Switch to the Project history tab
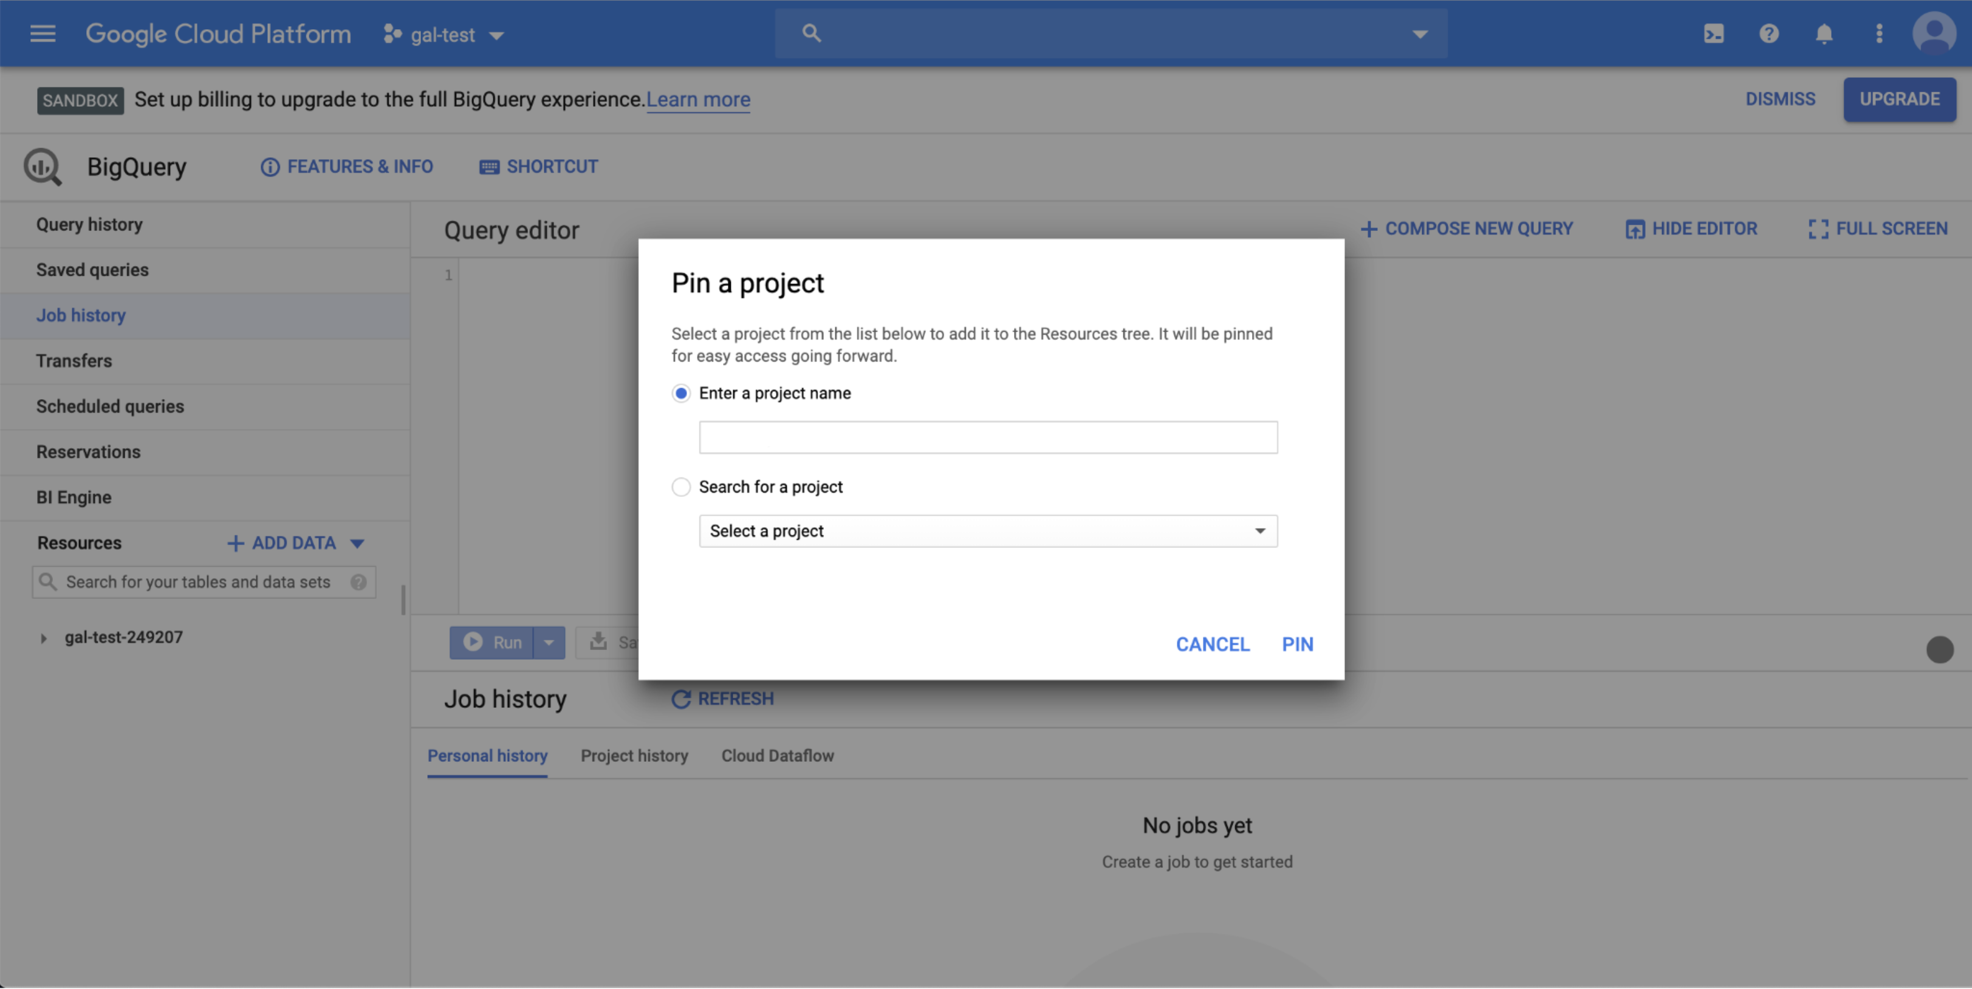The height and width of the screenshot is (989, 1972). (x=634, y=756)
